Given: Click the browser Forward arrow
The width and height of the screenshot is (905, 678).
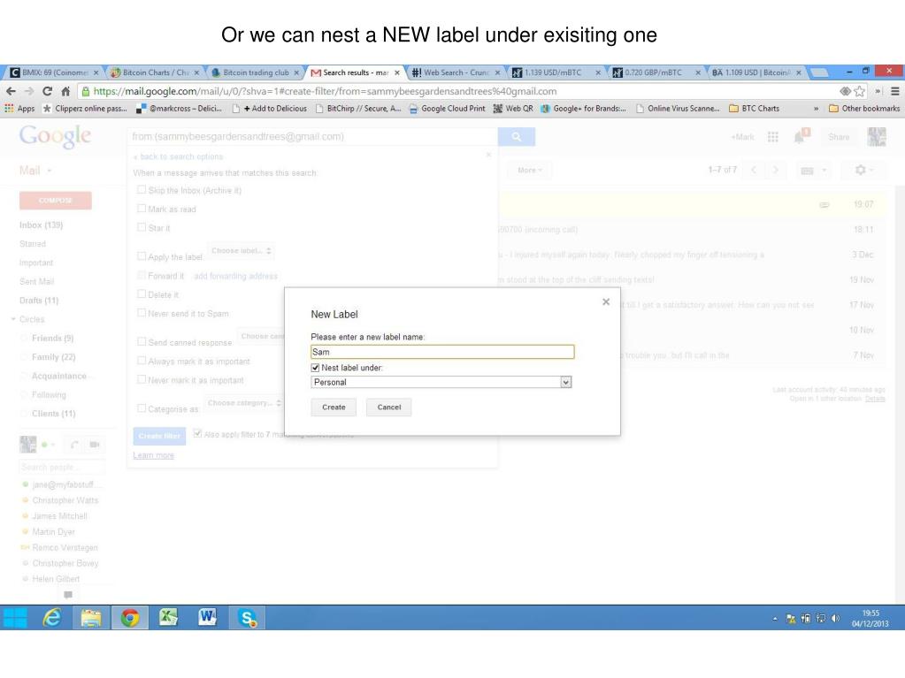Looking at the screenshot, I should 29,91.
